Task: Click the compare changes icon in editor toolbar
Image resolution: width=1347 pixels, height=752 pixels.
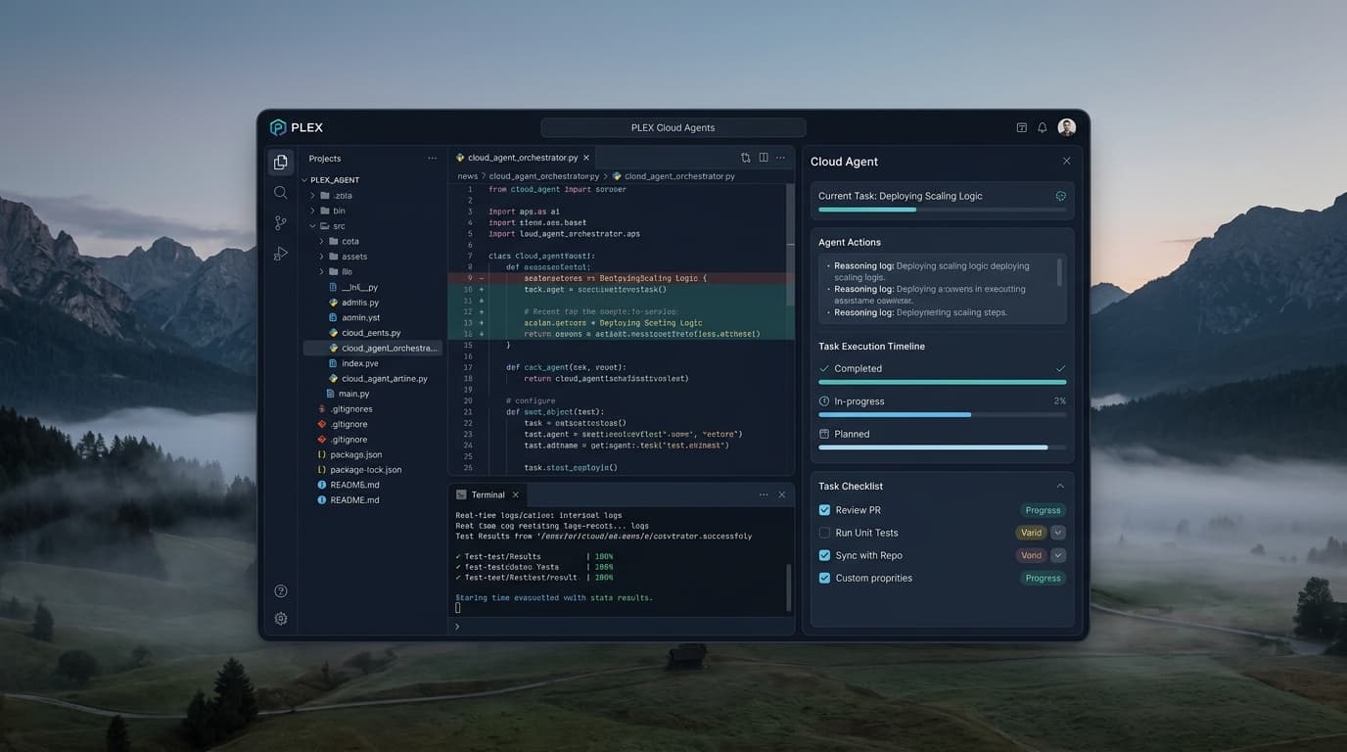Action: [746, 158]
